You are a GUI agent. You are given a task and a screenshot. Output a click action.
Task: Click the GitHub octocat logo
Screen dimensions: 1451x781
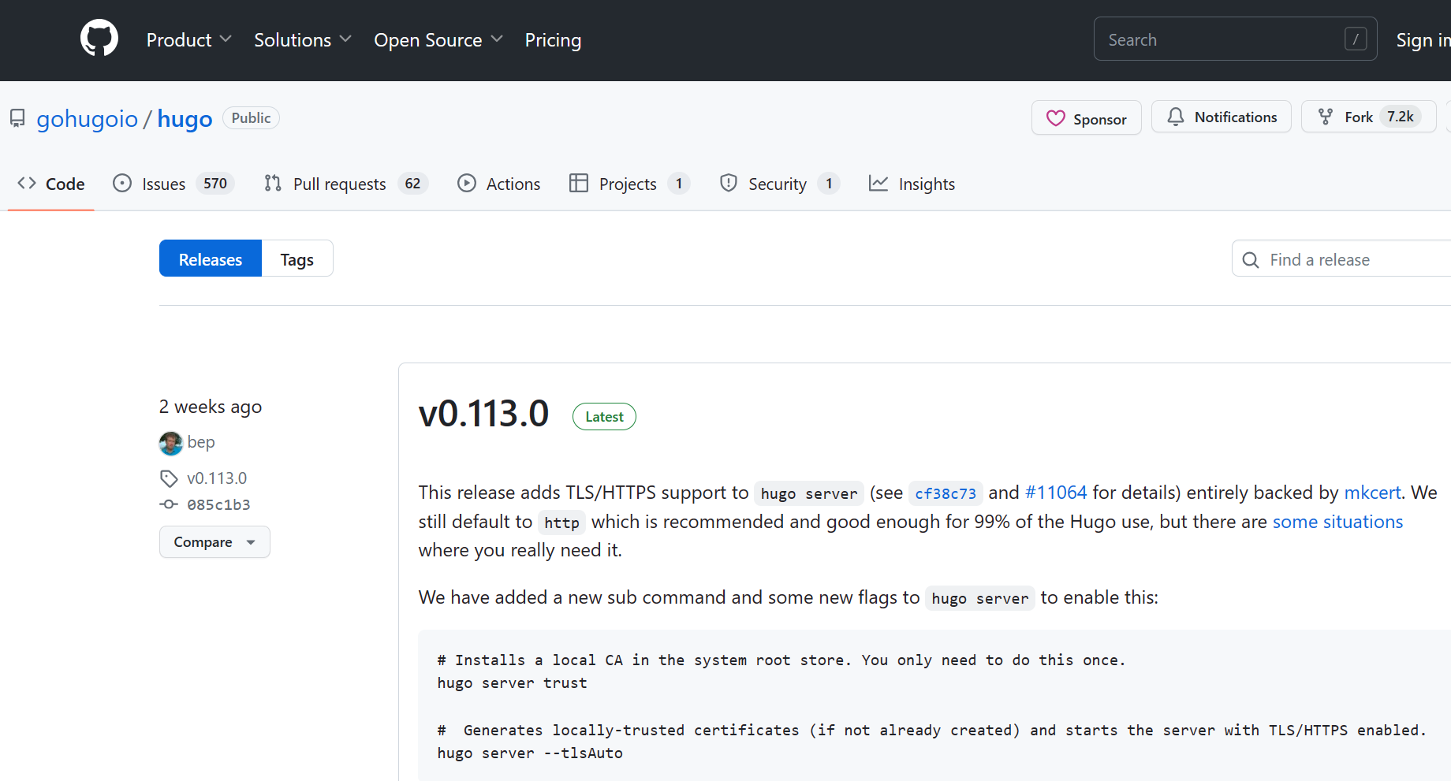coord(99,39)
